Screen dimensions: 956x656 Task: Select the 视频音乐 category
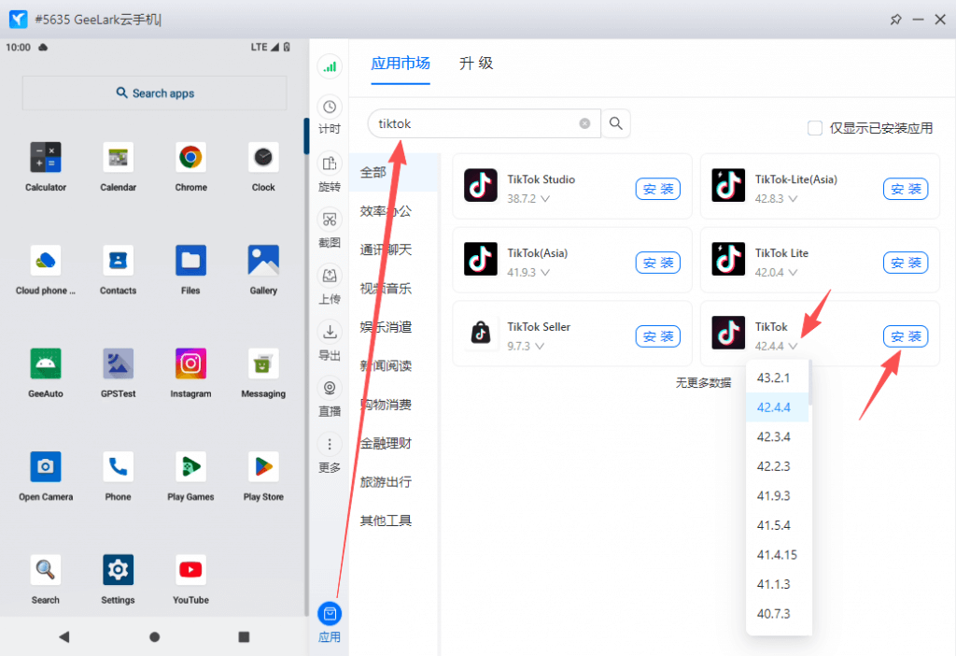386,289
